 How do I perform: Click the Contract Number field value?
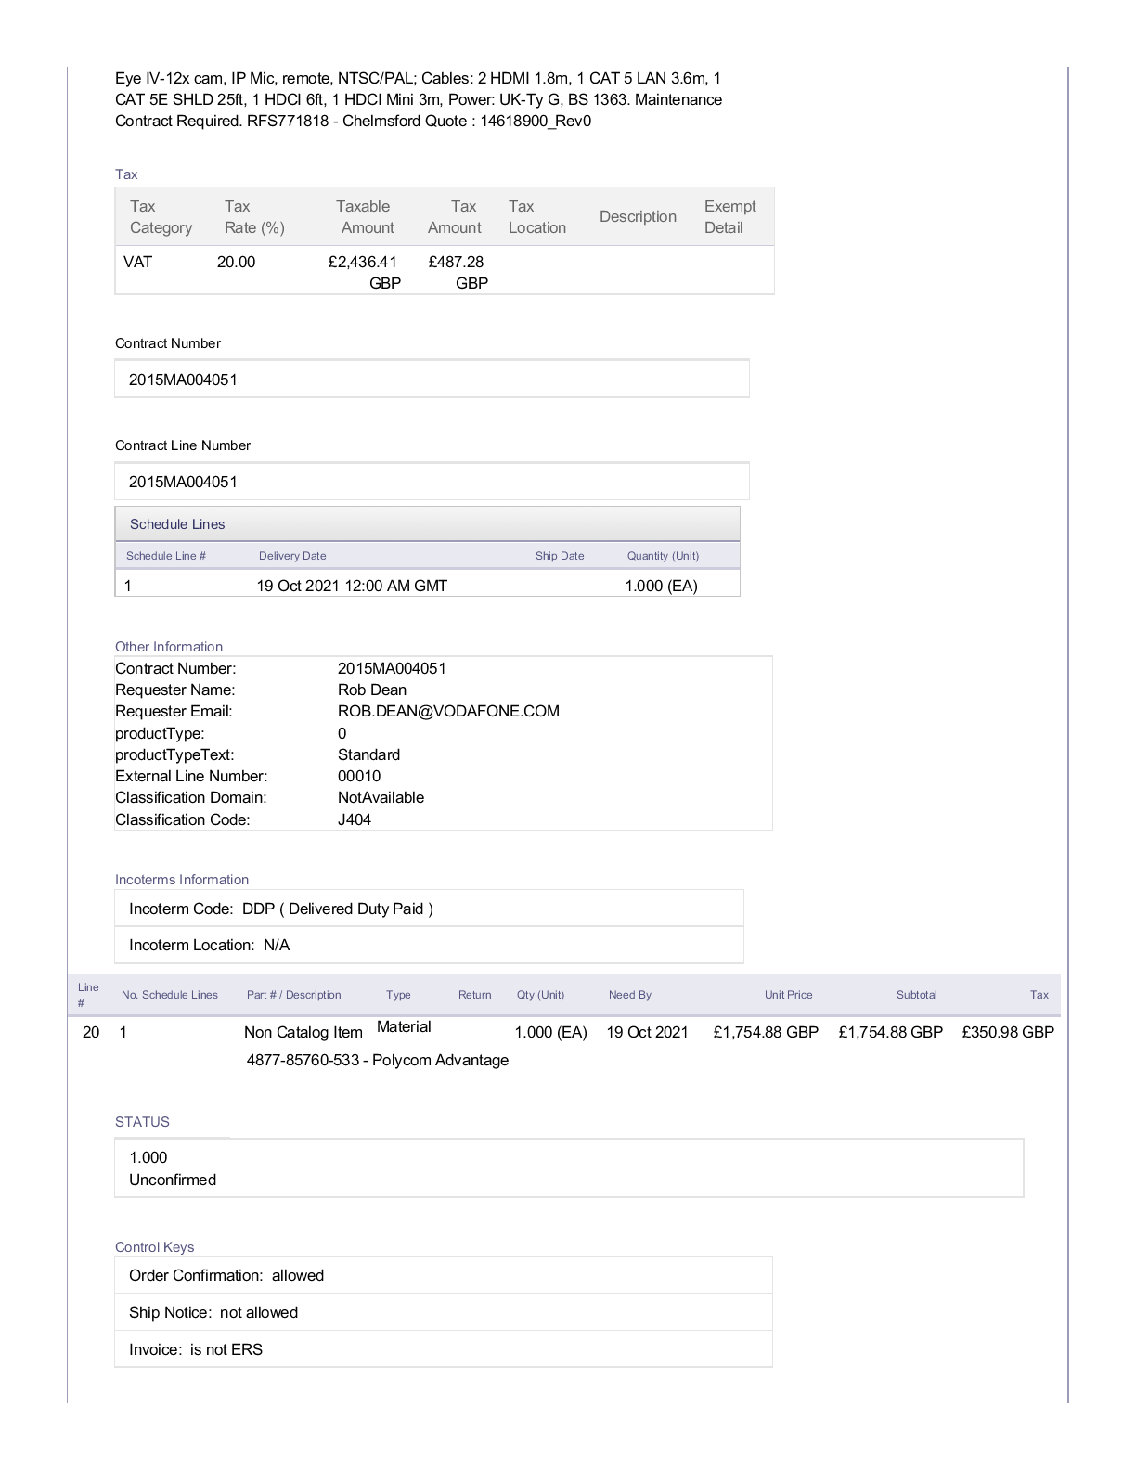point(183,380)
